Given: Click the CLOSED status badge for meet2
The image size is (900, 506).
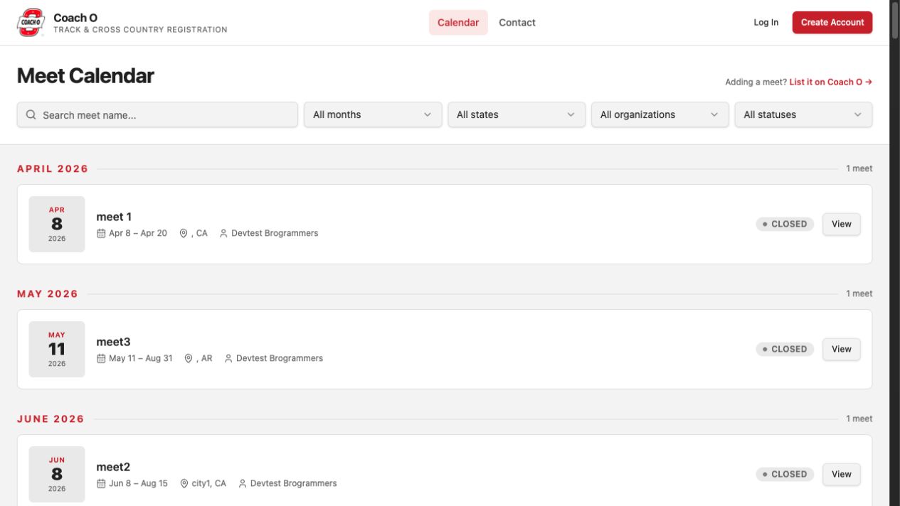Looking at the screenshot, I should pos(785,475).
